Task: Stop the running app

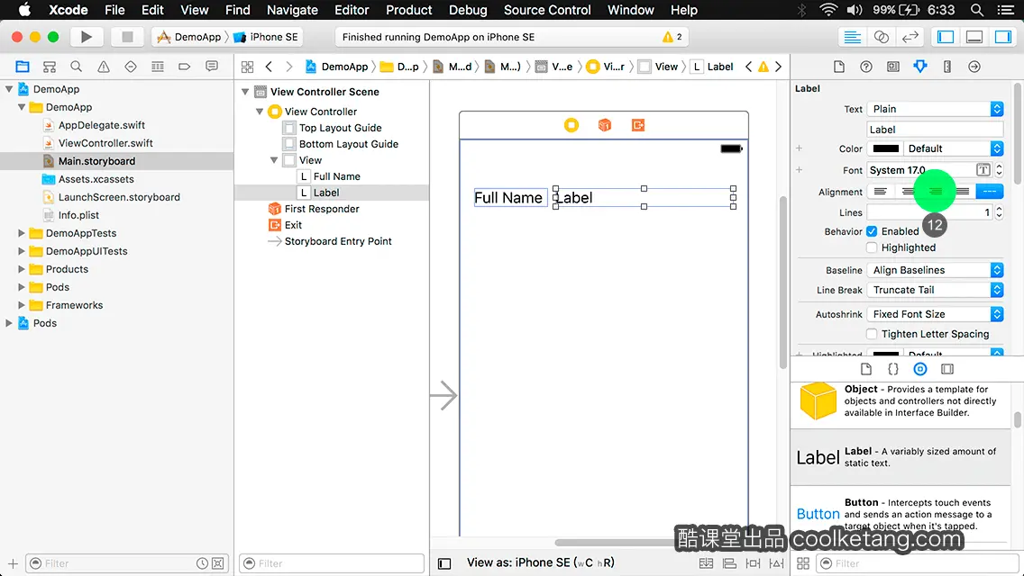Action: tap(127, 37)
